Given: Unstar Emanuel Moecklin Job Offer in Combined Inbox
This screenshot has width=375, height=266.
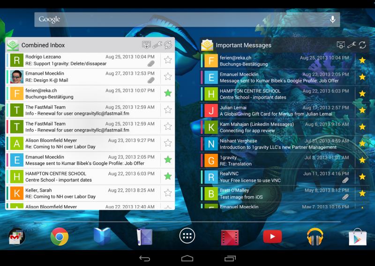Looking at the screenshot, I should click(168, 159).
